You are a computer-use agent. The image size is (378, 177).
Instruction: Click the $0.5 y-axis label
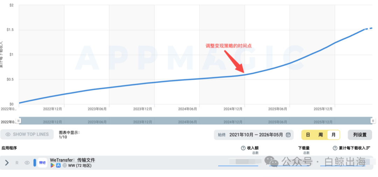pos(10,80)
